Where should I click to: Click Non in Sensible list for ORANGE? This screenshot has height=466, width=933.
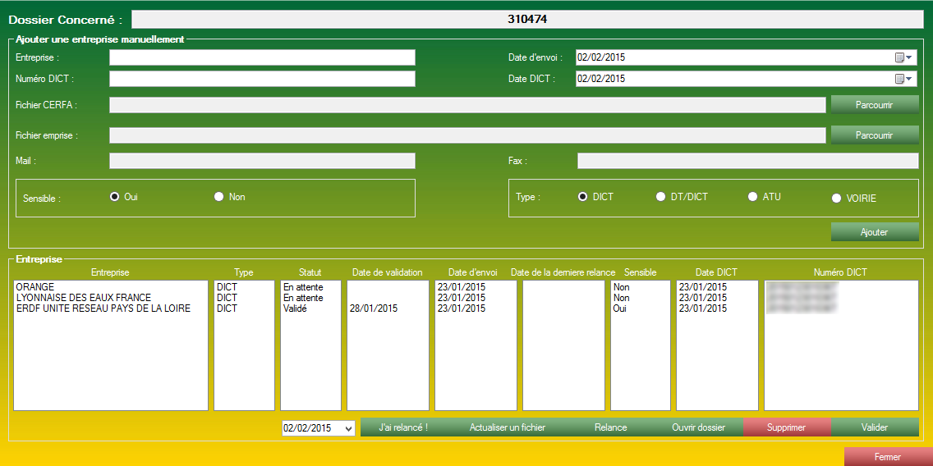(621, 287)
